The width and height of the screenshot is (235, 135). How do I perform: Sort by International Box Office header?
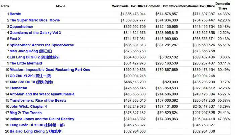[196, 6]
